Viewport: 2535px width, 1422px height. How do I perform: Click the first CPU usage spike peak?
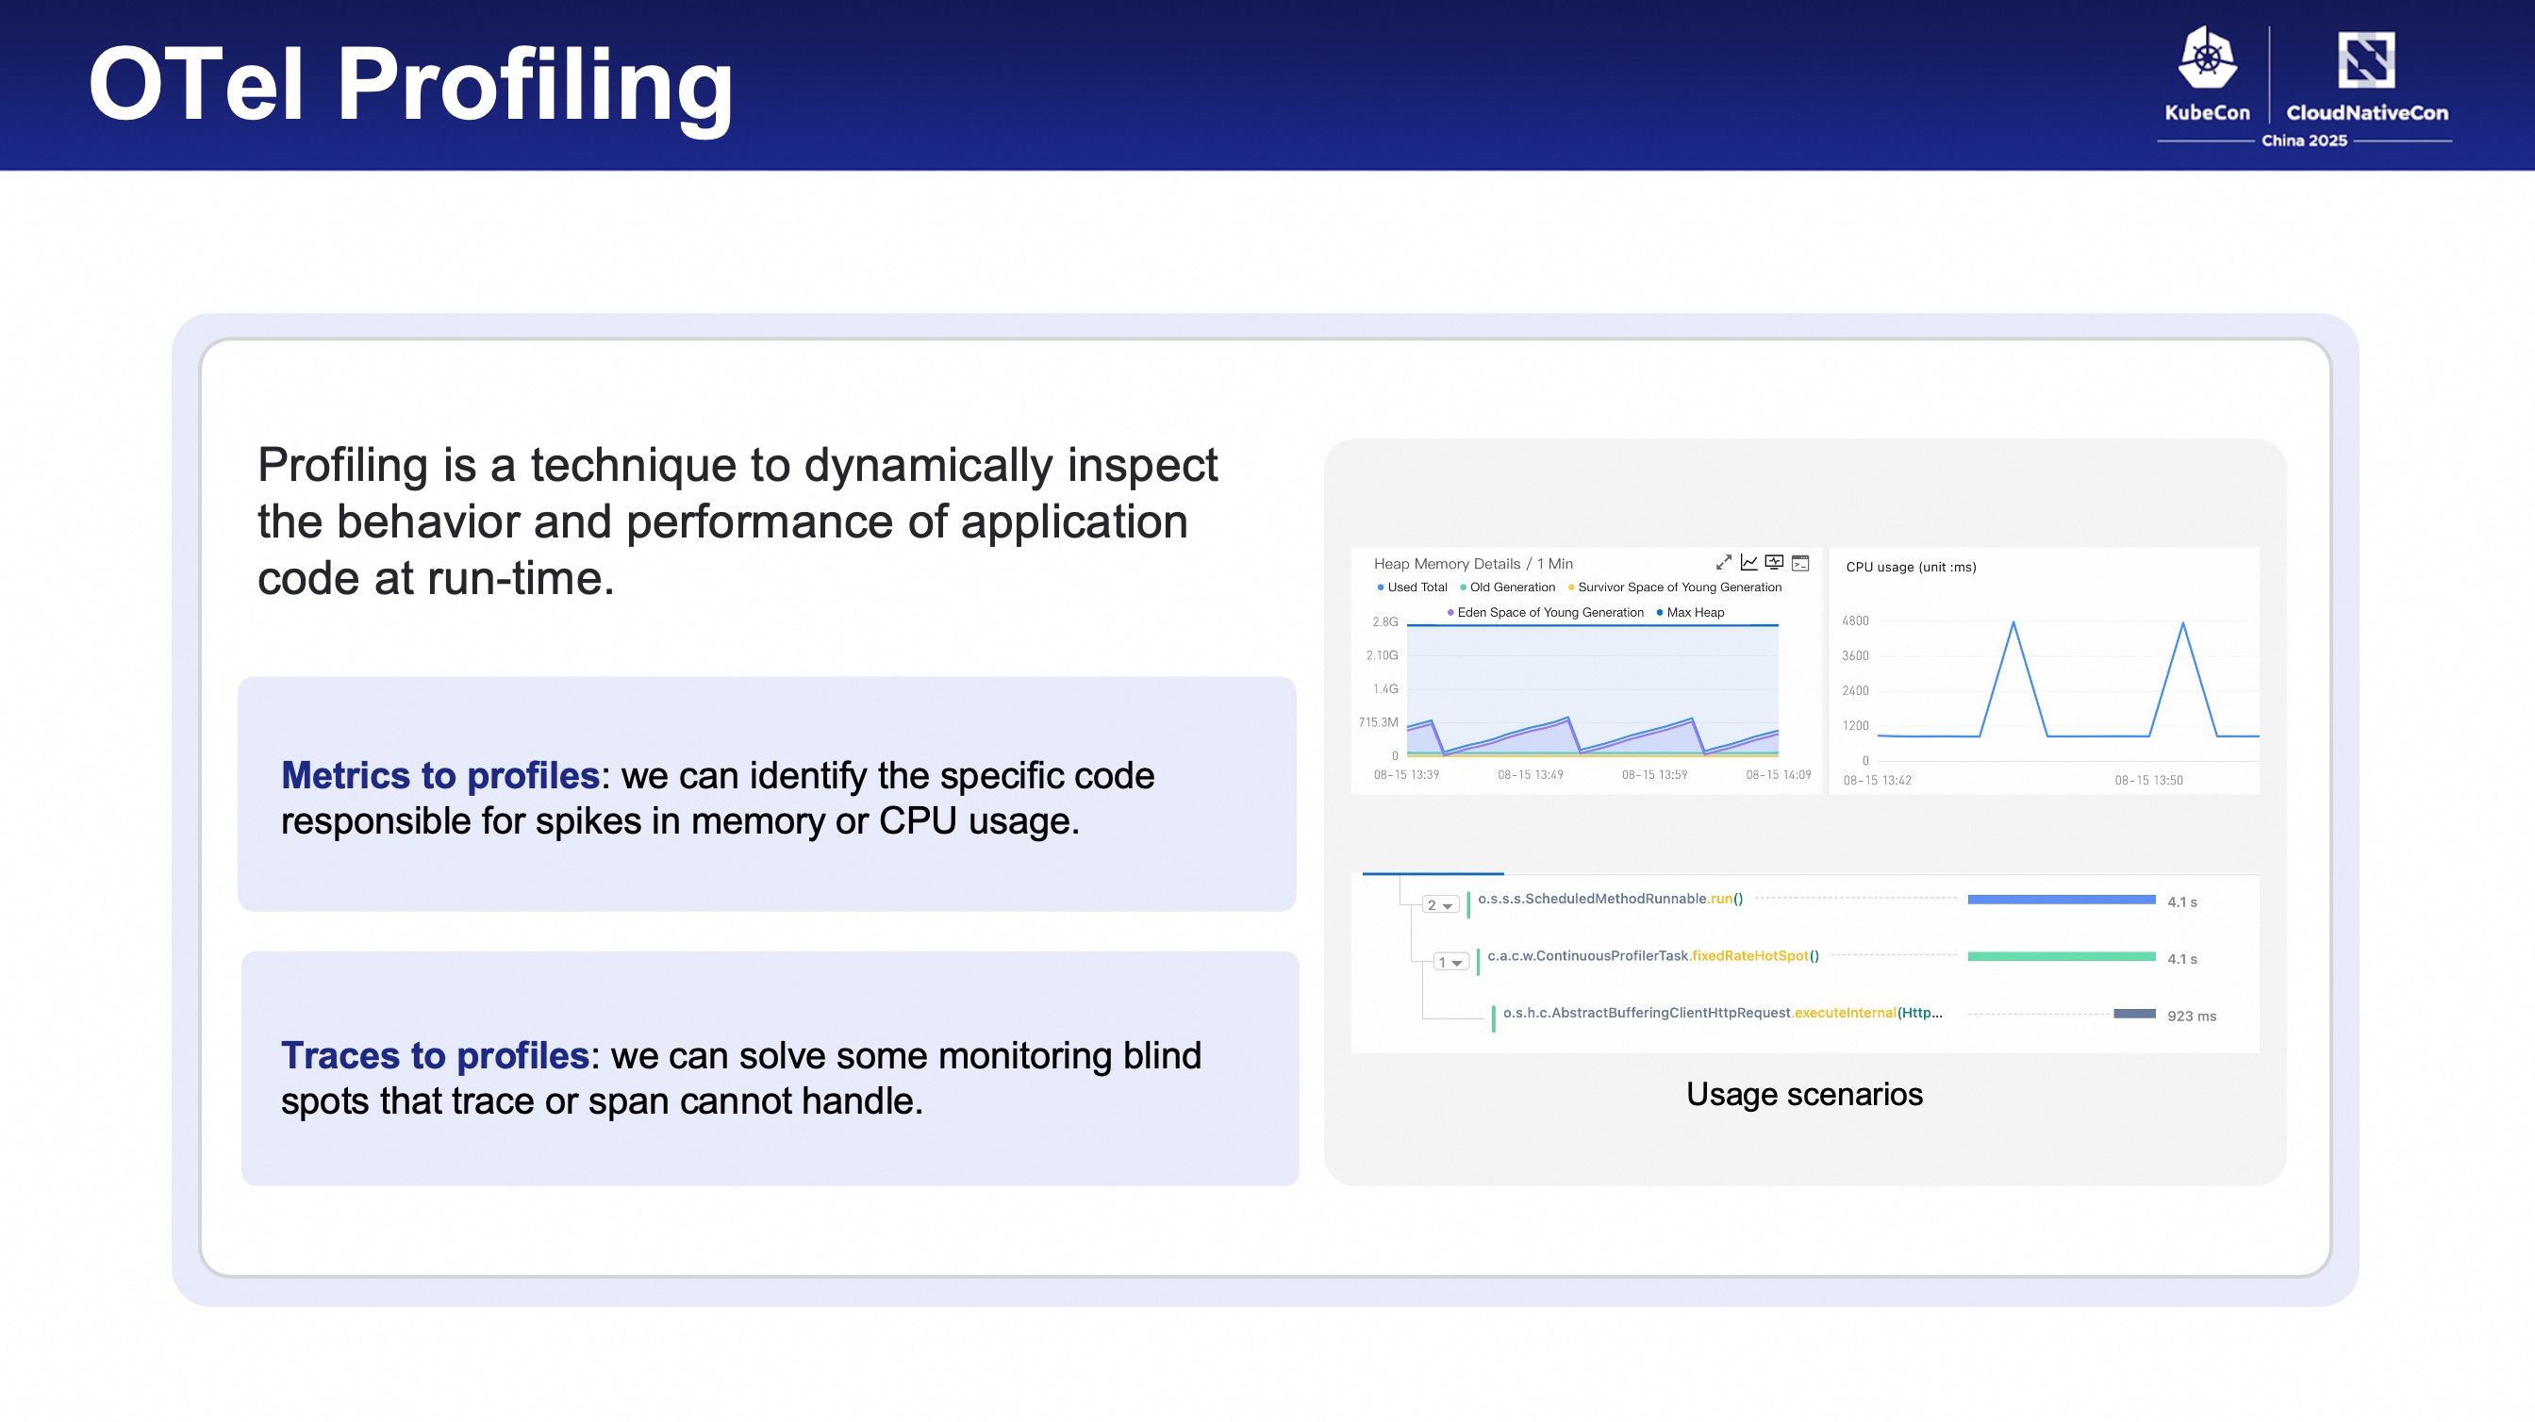[2013, 623]
